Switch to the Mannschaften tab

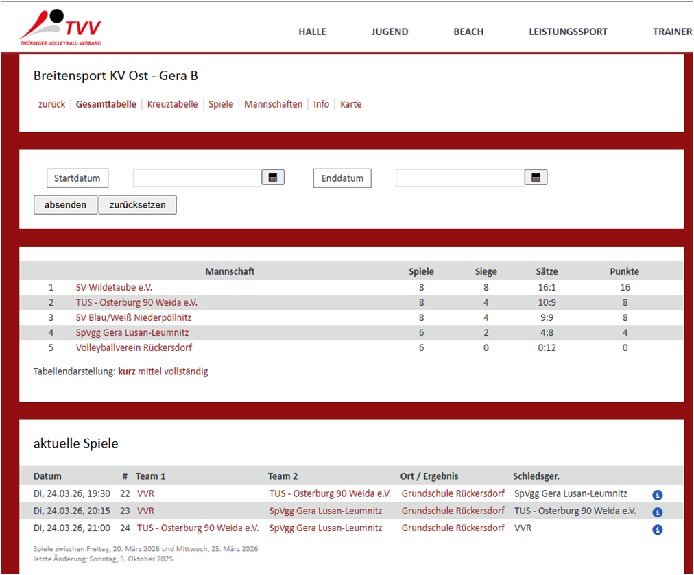coord(273,104)
